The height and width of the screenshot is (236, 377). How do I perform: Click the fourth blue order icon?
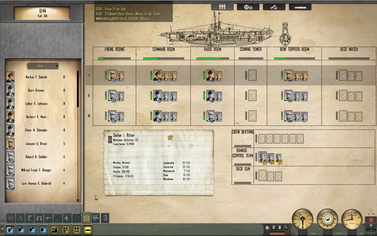coord(43,230)
